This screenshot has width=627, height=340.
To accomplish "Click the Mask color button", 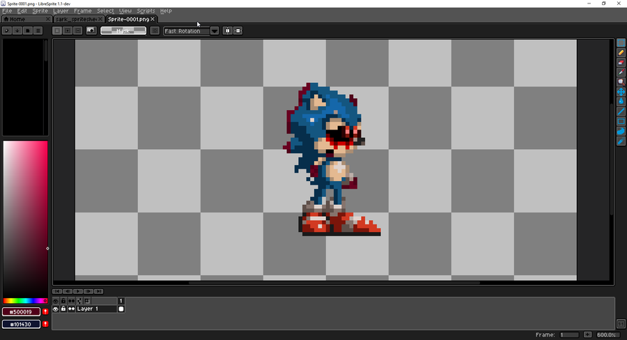I will coord(123,31).
